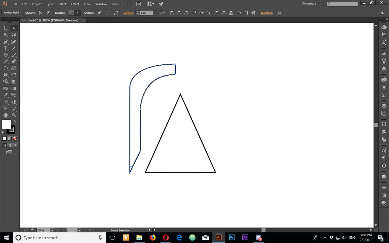
Task: Enable Draw Behind mode
Action: click(10, 145)
